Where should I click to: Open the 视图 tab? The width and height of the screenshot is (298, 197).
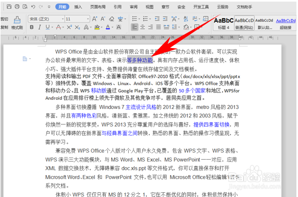(150, 7)
